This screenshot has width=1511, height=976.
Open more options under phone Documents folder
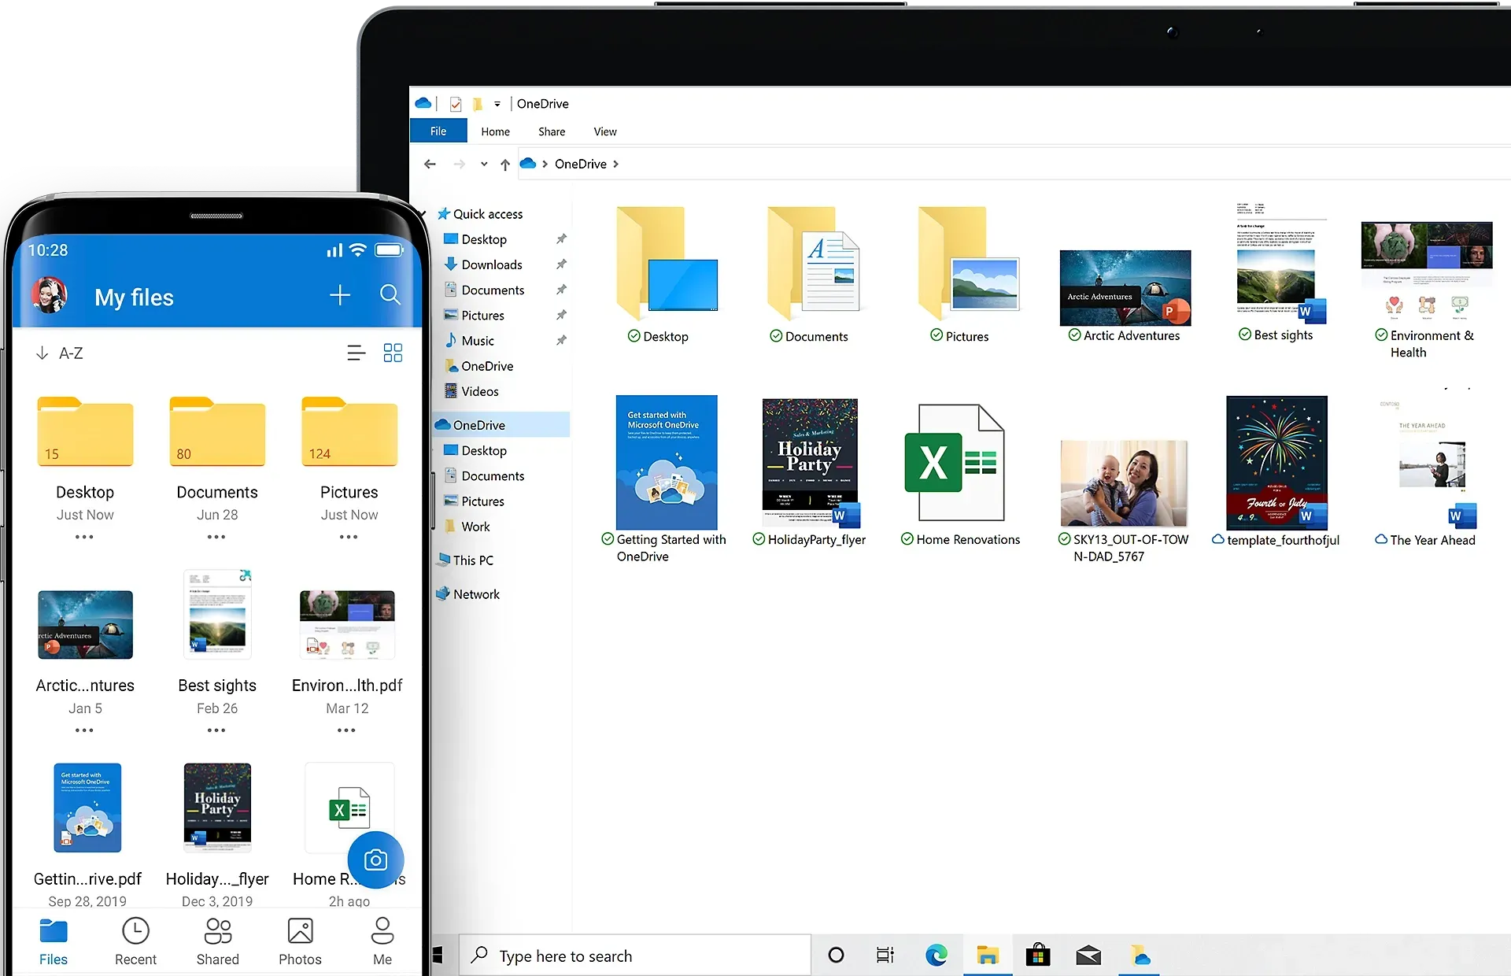(216, 537)
